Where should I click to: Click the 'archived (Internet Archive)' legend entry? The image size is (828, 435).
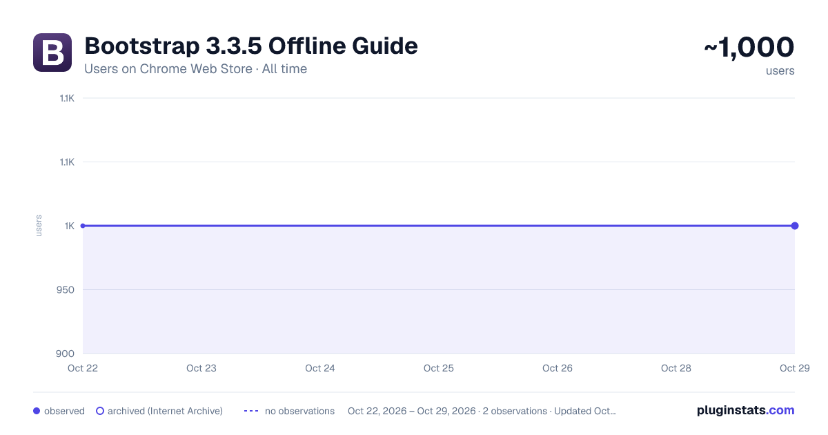pos(159,411)
